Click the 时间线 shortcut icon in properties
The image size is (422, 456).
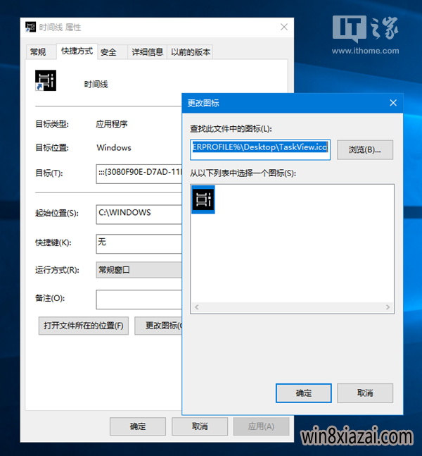coord(46,80)
